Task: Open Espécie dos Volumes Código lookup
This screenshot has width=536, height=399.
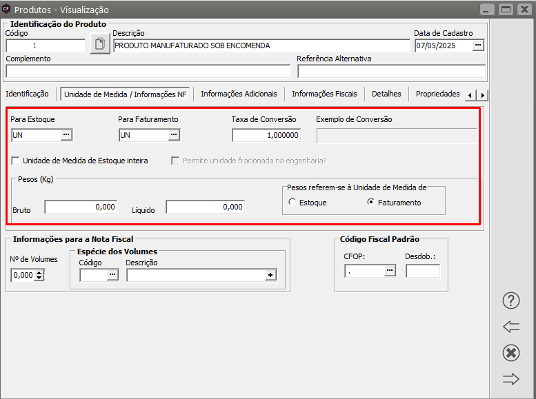Action: [x=112, y=275]
